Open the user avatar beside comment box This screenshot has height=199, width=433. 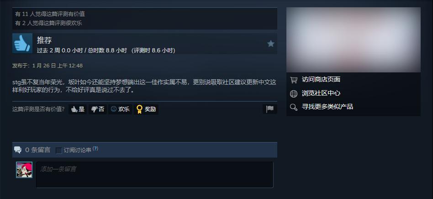pyautogui.click(x=24, y=169)
